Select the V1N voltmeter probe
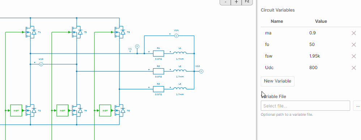 point(176,36)
